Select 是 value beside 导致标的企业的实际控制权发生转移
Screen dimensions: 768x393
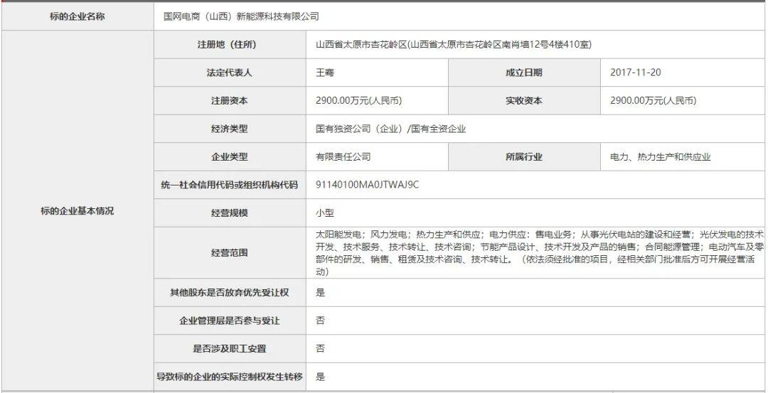tap(320, 377)
